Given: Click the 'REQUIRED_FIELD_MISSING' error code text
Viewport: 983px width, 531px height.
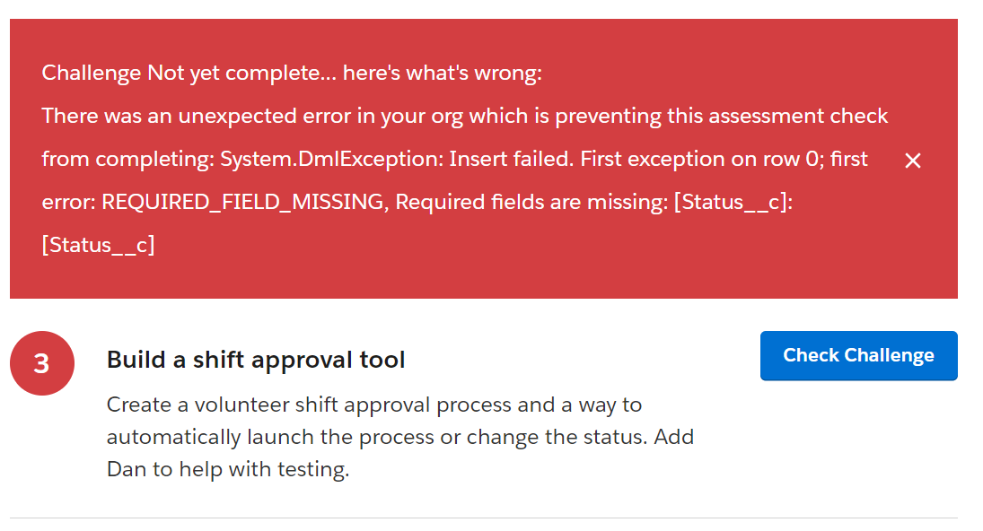Looking at the screenshot, I should 242,202.
